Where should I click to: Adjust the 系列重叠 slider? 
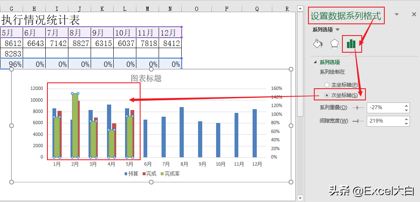tap(358, 108)
